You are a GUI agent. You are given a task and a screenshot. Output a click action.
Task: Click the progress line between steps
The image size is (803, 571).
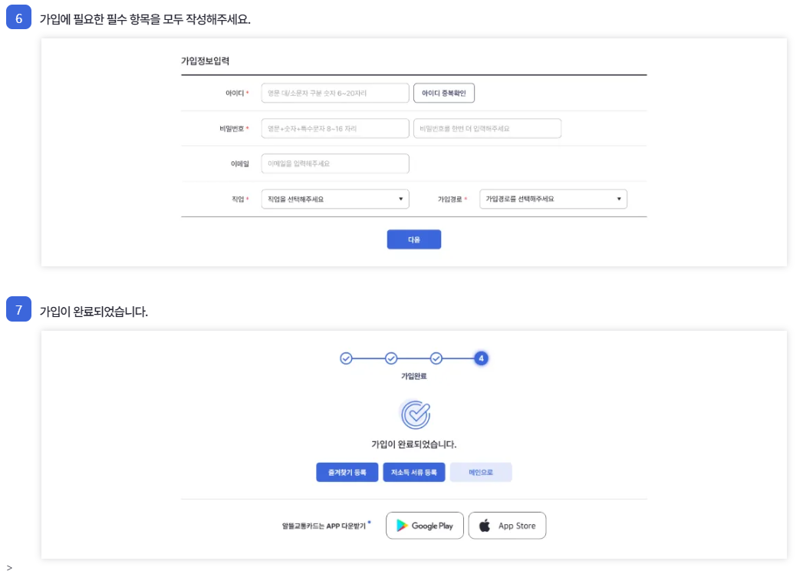coord(368,358)
